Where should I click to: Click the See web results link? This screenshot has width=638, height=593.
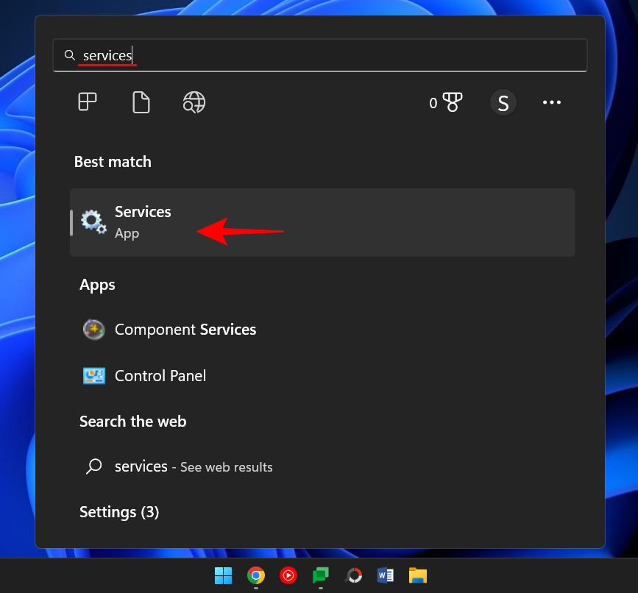(226, 466)
